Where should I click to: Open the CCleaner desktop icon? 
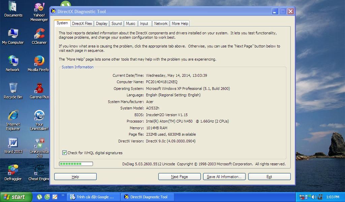click(x=39, y=34)
